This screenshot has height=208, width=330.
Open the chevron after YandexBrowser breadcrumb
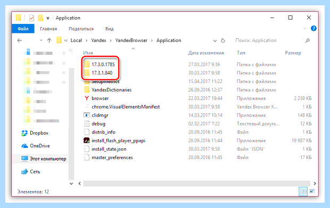(152, 40)
